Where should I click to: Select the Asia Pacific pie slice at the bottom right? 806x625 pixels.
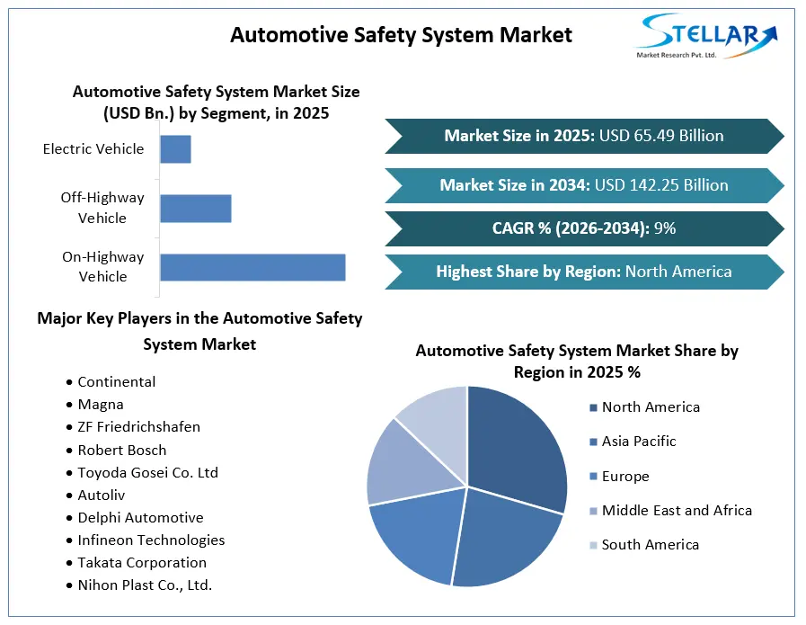pos(506,538)
